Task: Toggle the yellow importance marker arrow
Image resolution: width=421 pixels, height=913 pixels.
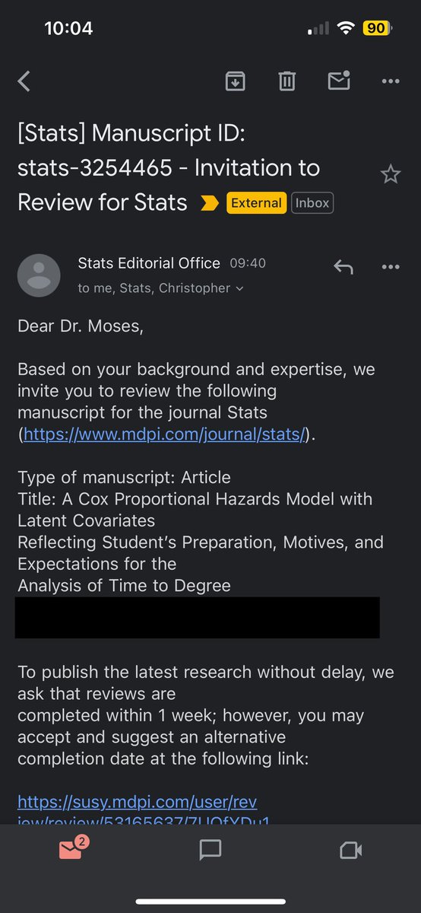Action: coord(208,203)
